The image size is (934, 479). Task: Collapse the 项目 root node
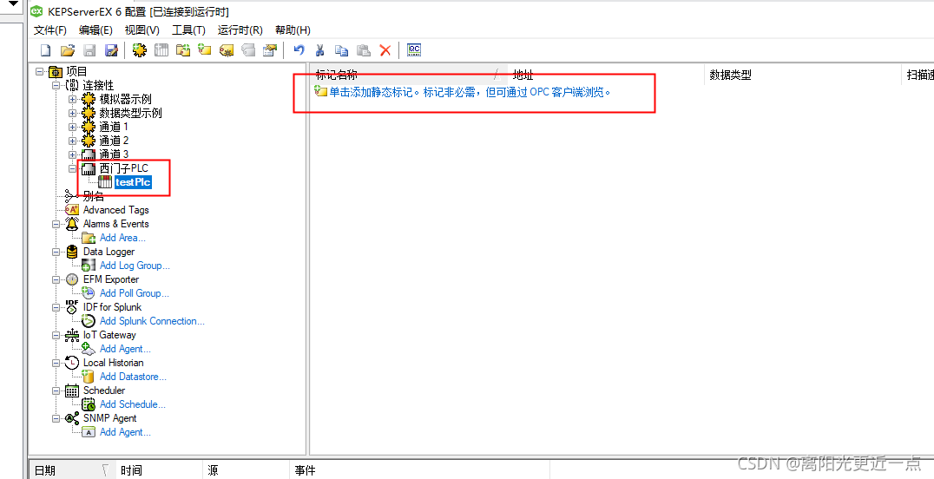pyautogui.click(x=39, y=71)
